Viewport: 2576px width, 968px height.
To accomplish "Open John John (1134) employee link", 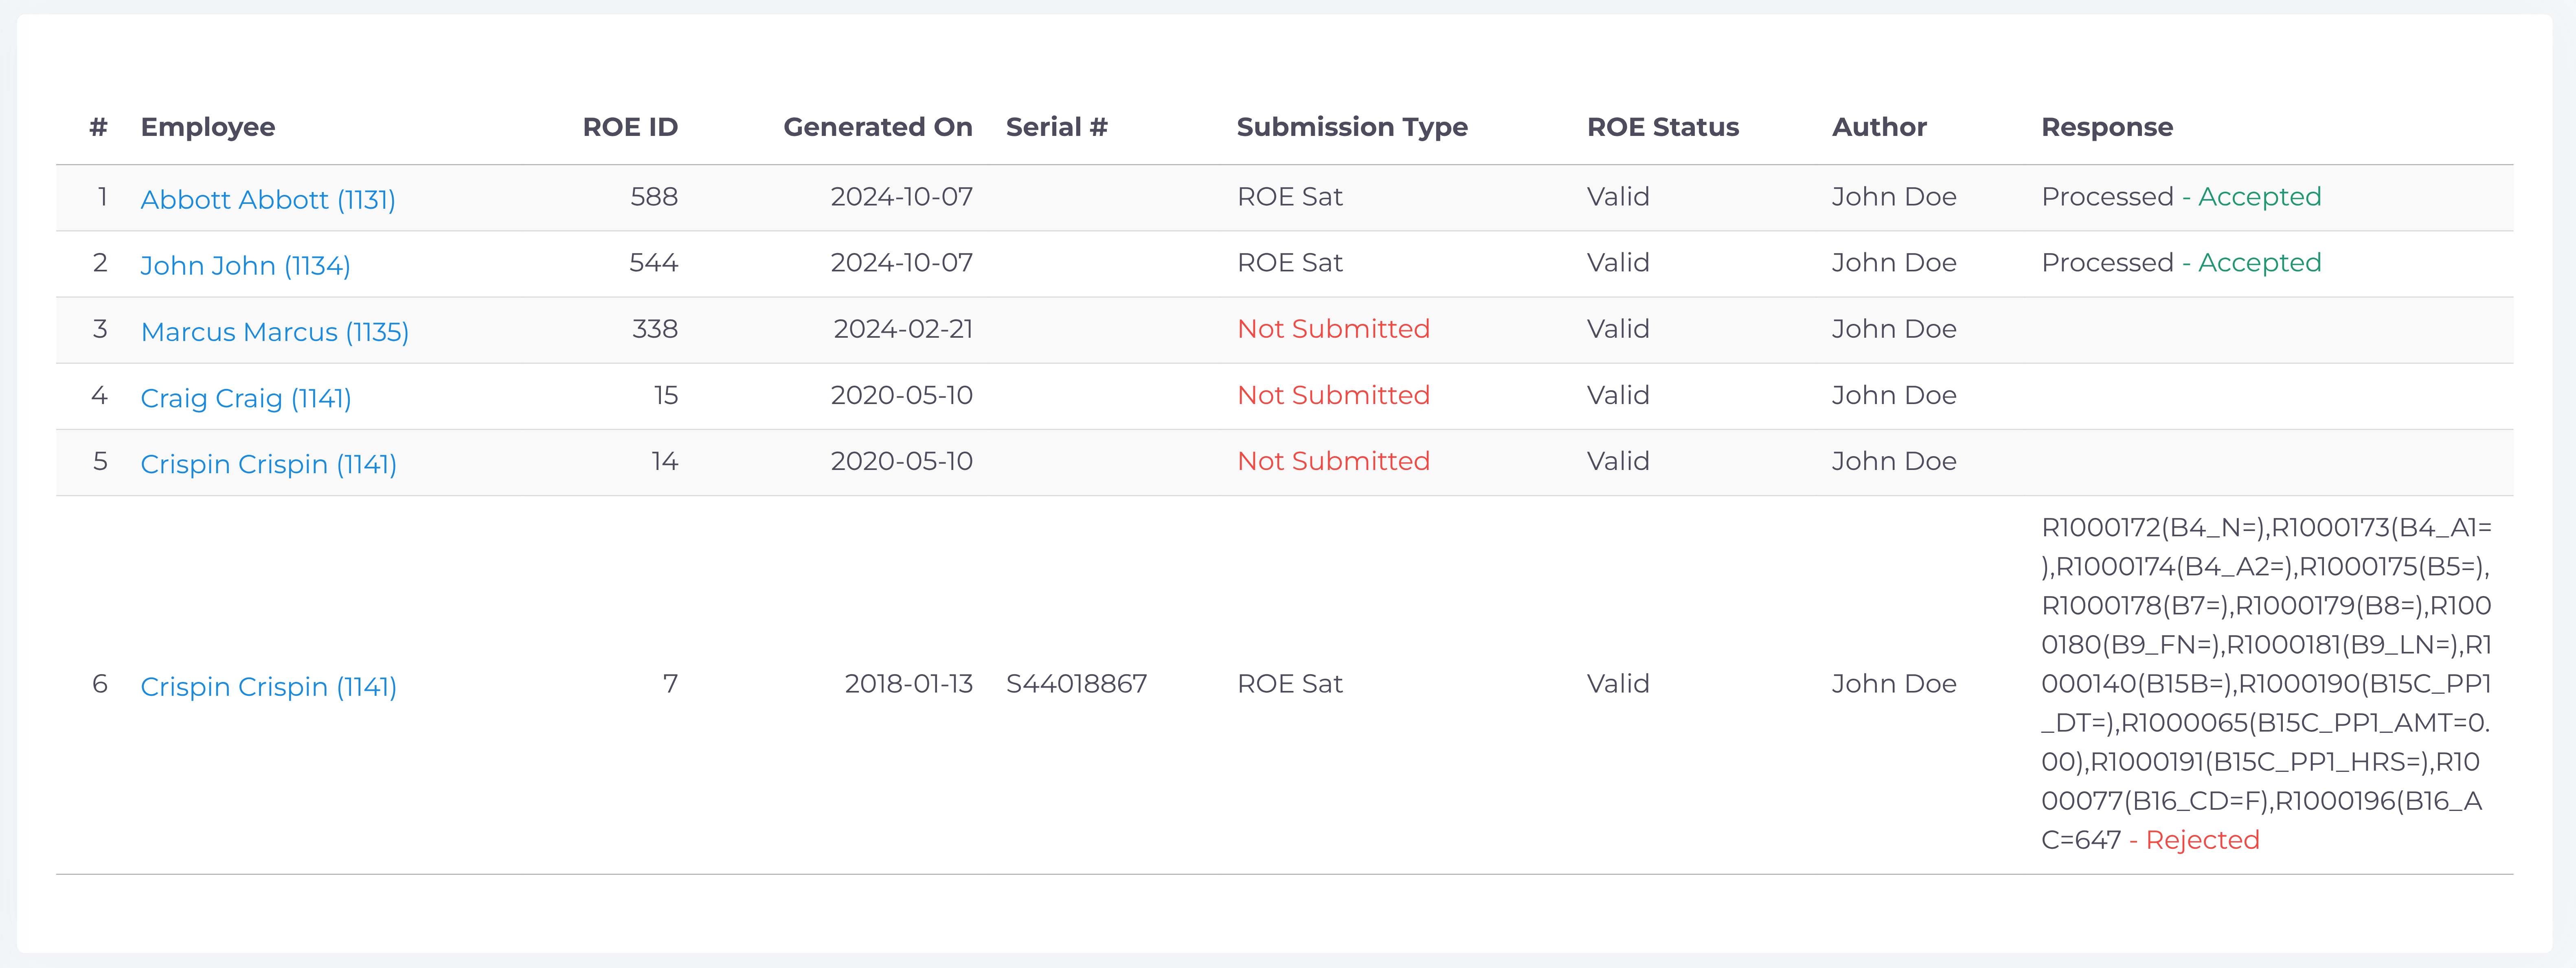I will point(245,266).
